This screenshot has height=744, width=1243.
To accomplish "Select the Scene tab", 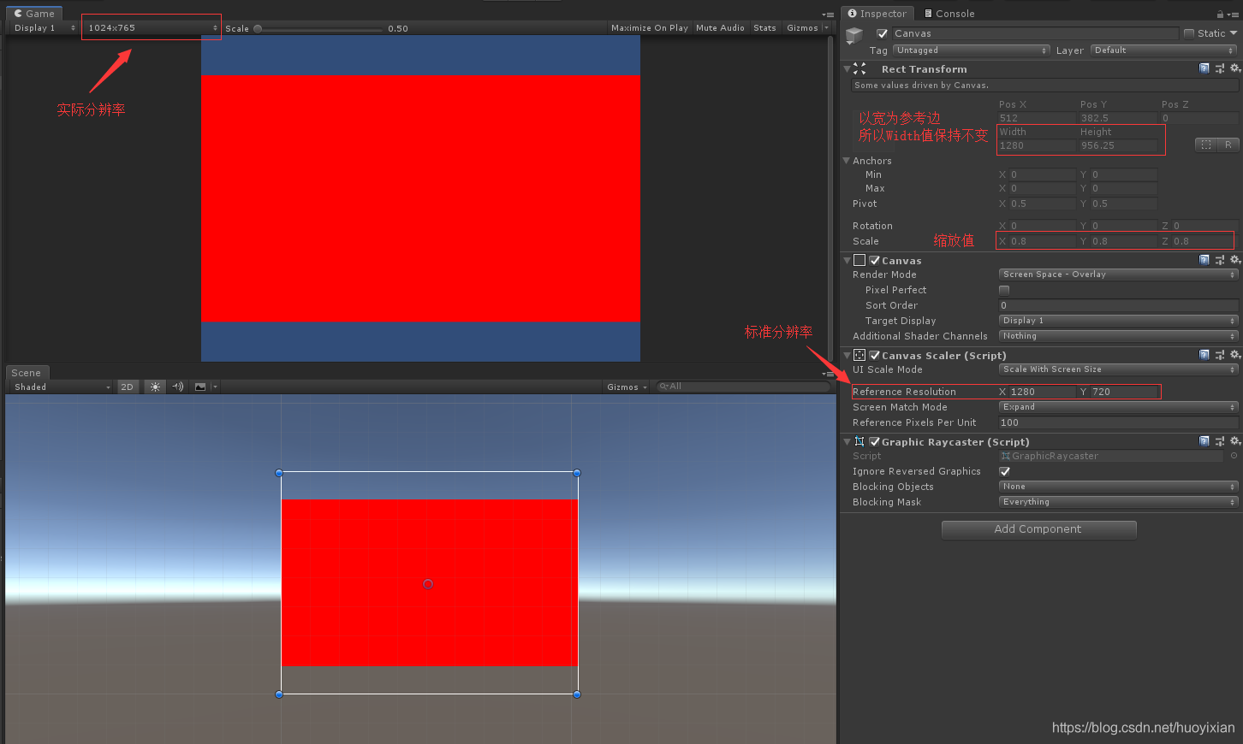I will [x=26, y=373].
